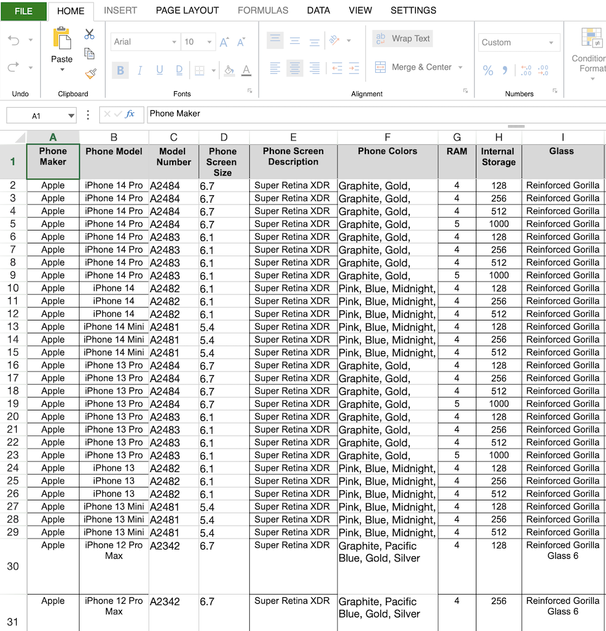606x631 pixels.
Task: Align text right
Action: (x=314, y=68)
